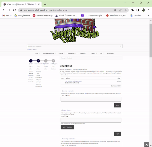Expand the RECOMMENDATIONS menu

[x=49, y=53]
